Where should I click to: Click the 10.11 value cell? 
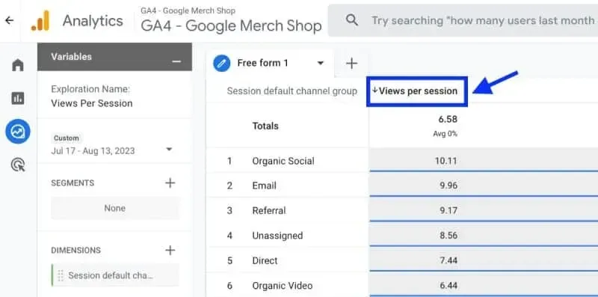click(446, 161)
